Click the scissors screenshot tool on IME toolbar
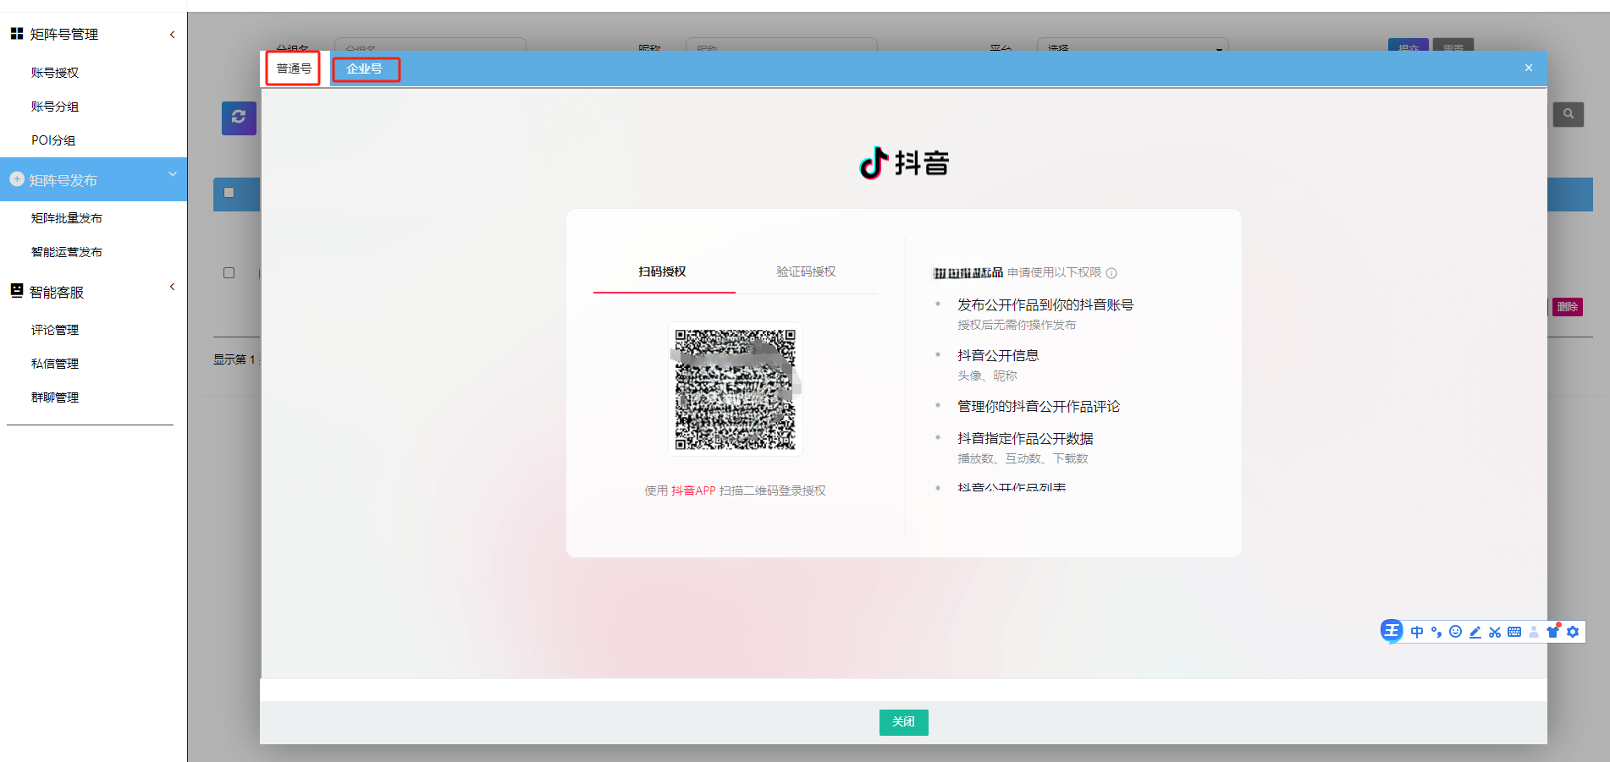 point(1495,632)
